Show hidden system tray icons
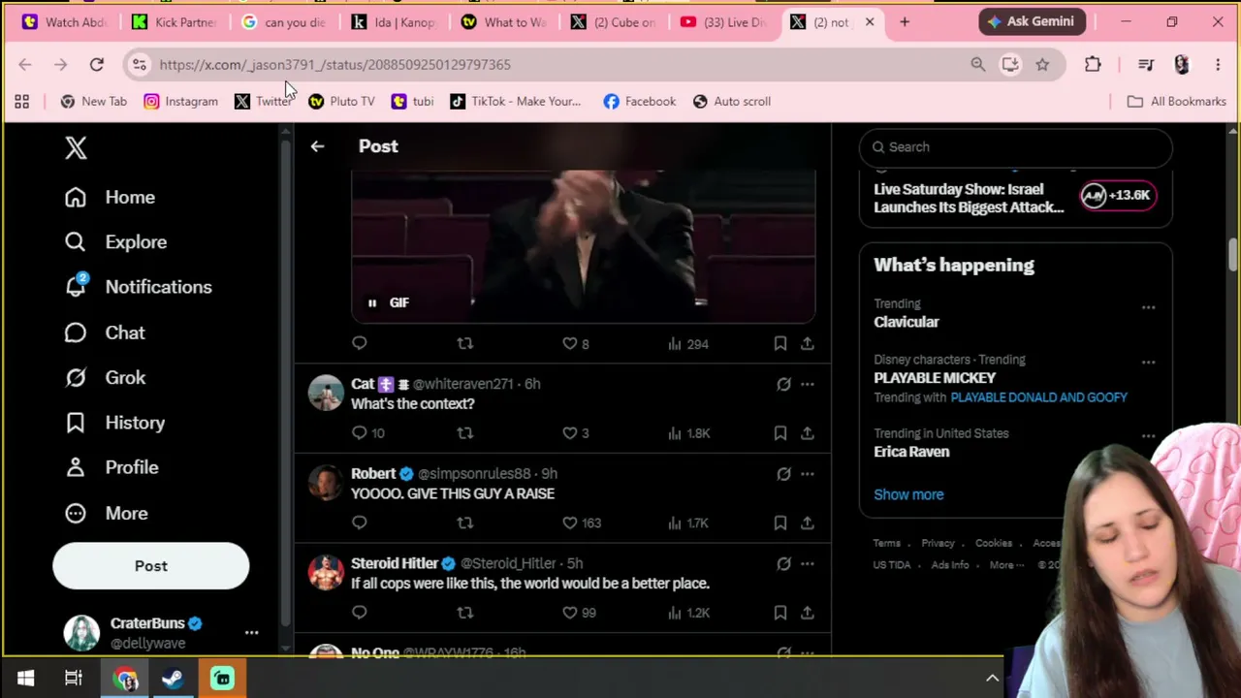This screenshot has height=698, width=1241. [x=992, y=679]
